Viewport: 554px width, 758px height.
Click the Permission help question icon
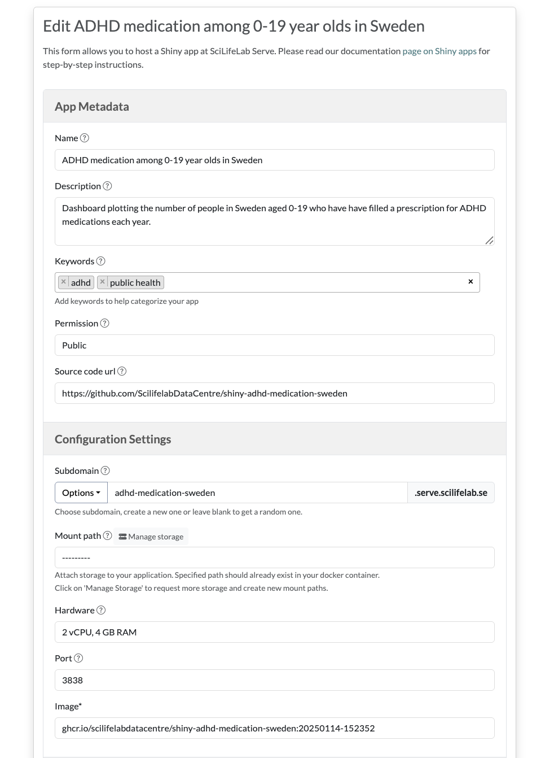(x=104, y=323)
